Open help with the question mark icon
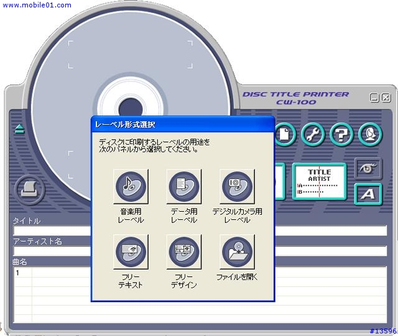398x336 pixels. click(341, 134)
